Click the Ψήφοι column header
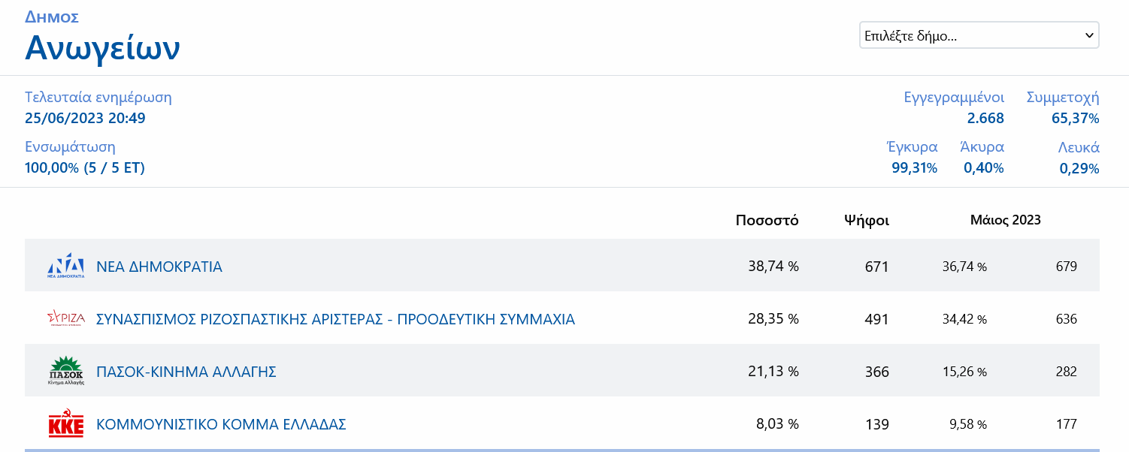This screenshot has width=1129, height=452. point(867,220)
